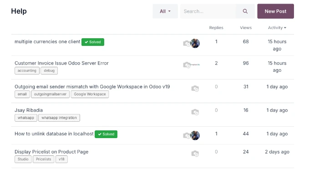This screenshot has height=169, width=314.
Task: Click into the Search input field
Action: click(x=208, y=11)
